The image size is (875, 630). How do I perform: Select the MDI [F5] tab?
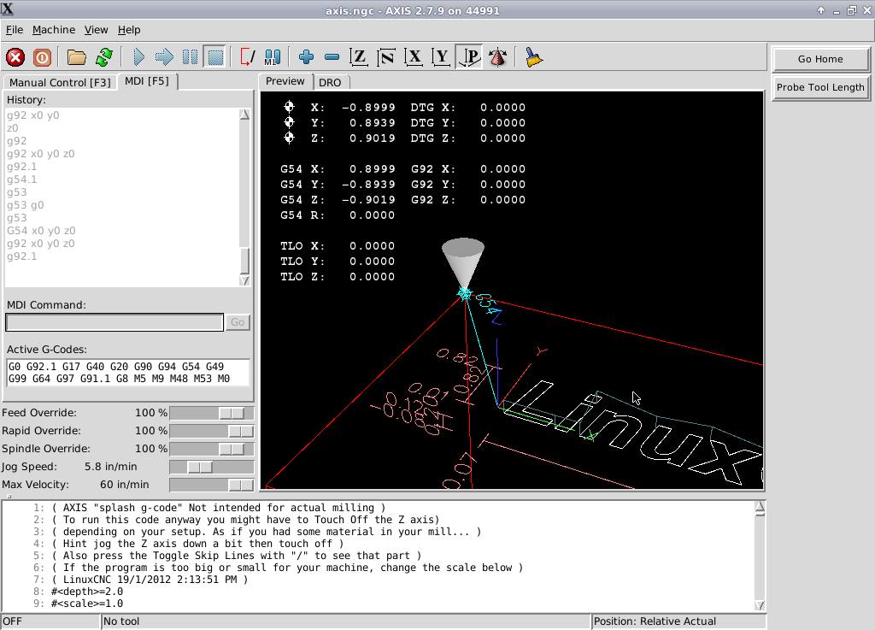[147, 81]
